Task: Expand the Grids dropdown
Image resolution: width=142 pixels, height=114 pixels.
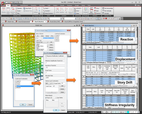Action: coord(80,11)
